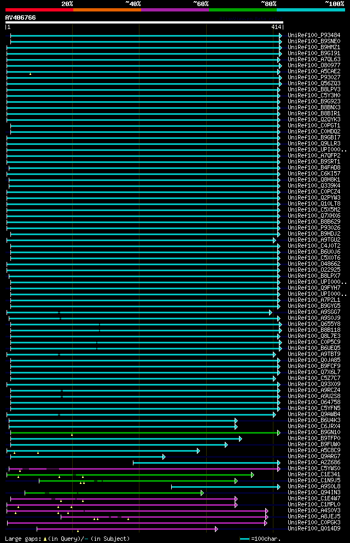This screenshot has width=350, height=543.
Task: Select the UniRef100_B9G923 label
Action: [x=314, y=102]
